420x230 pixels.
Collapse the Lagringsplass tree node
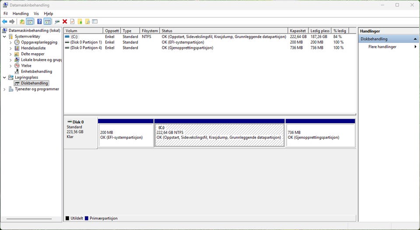pos(4,78)
